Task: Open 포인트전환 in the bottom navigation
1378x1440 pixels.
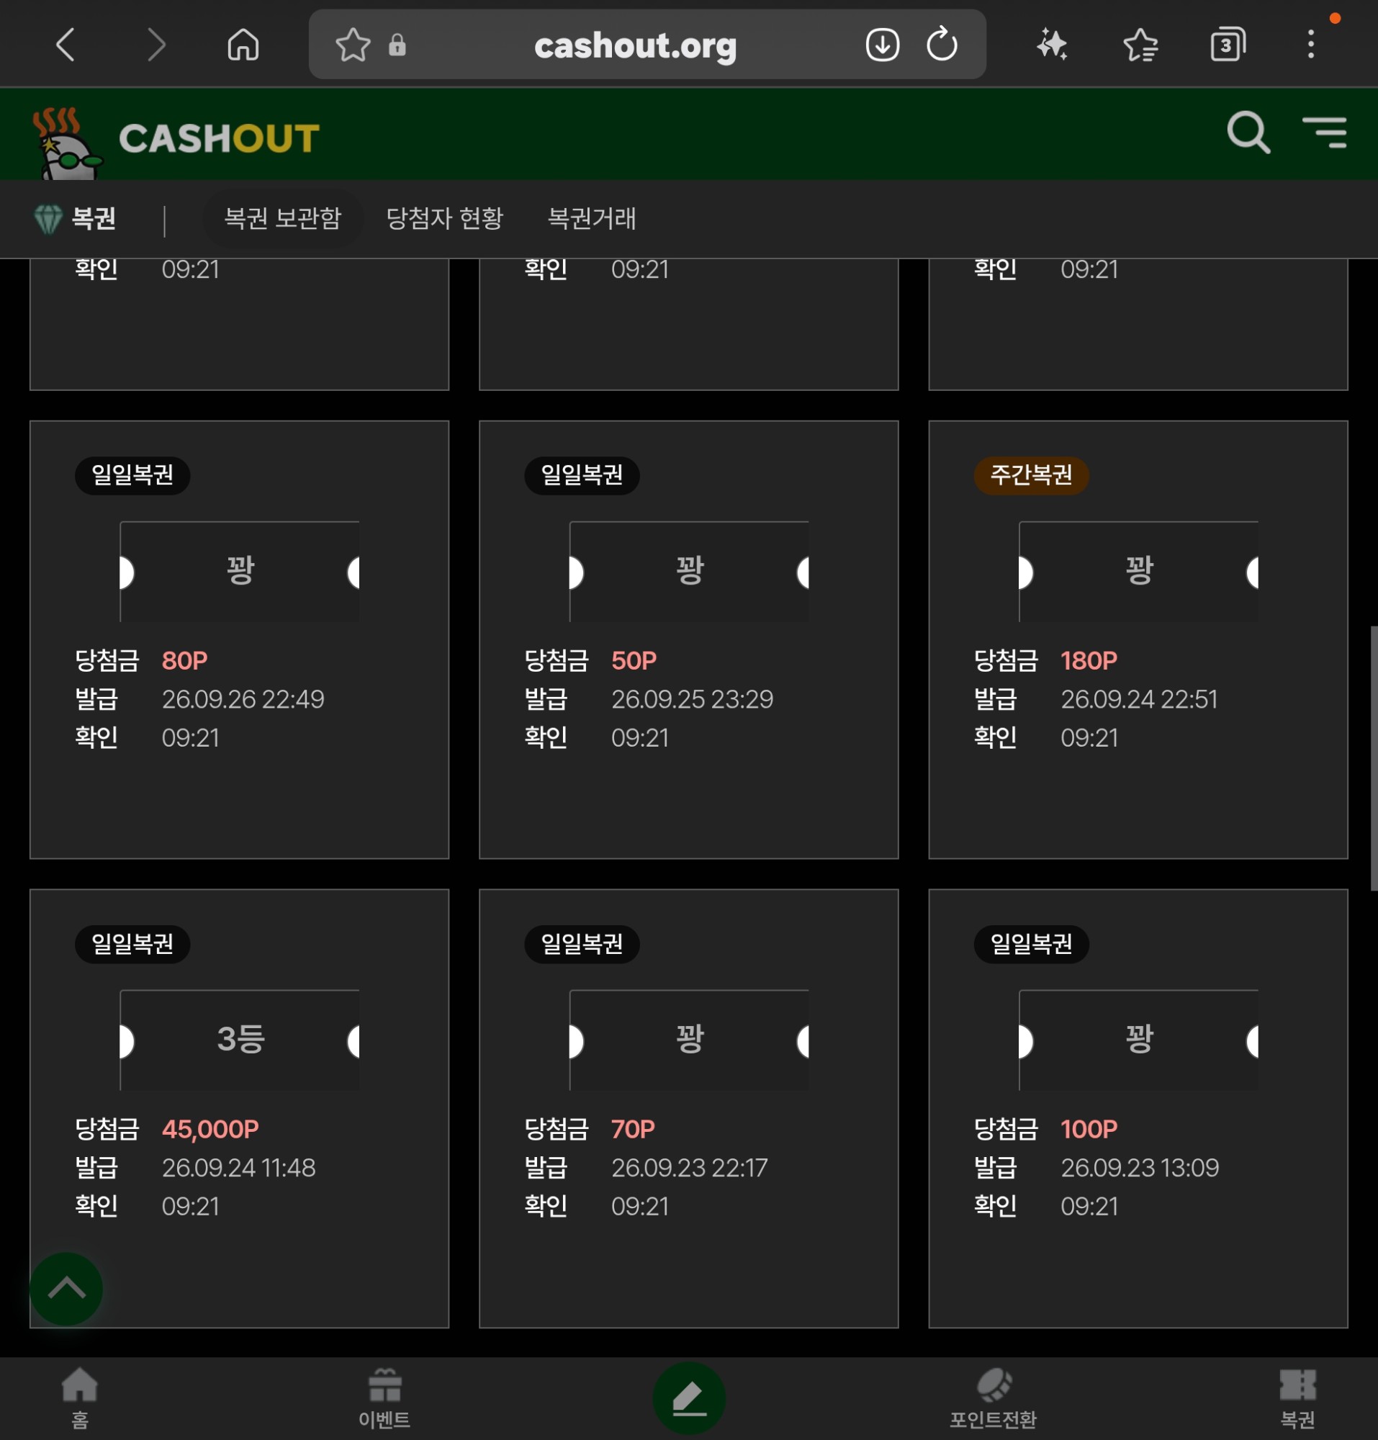Action: [993, 1398]
